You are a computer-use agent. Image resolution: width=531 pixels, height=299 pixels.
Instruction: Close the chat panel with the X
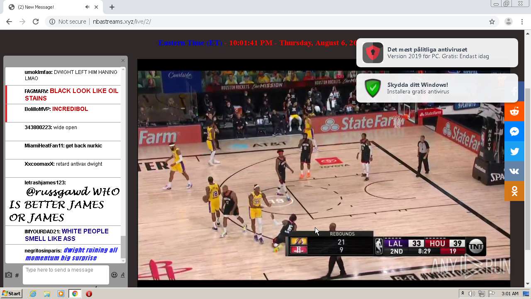(123, 61)
